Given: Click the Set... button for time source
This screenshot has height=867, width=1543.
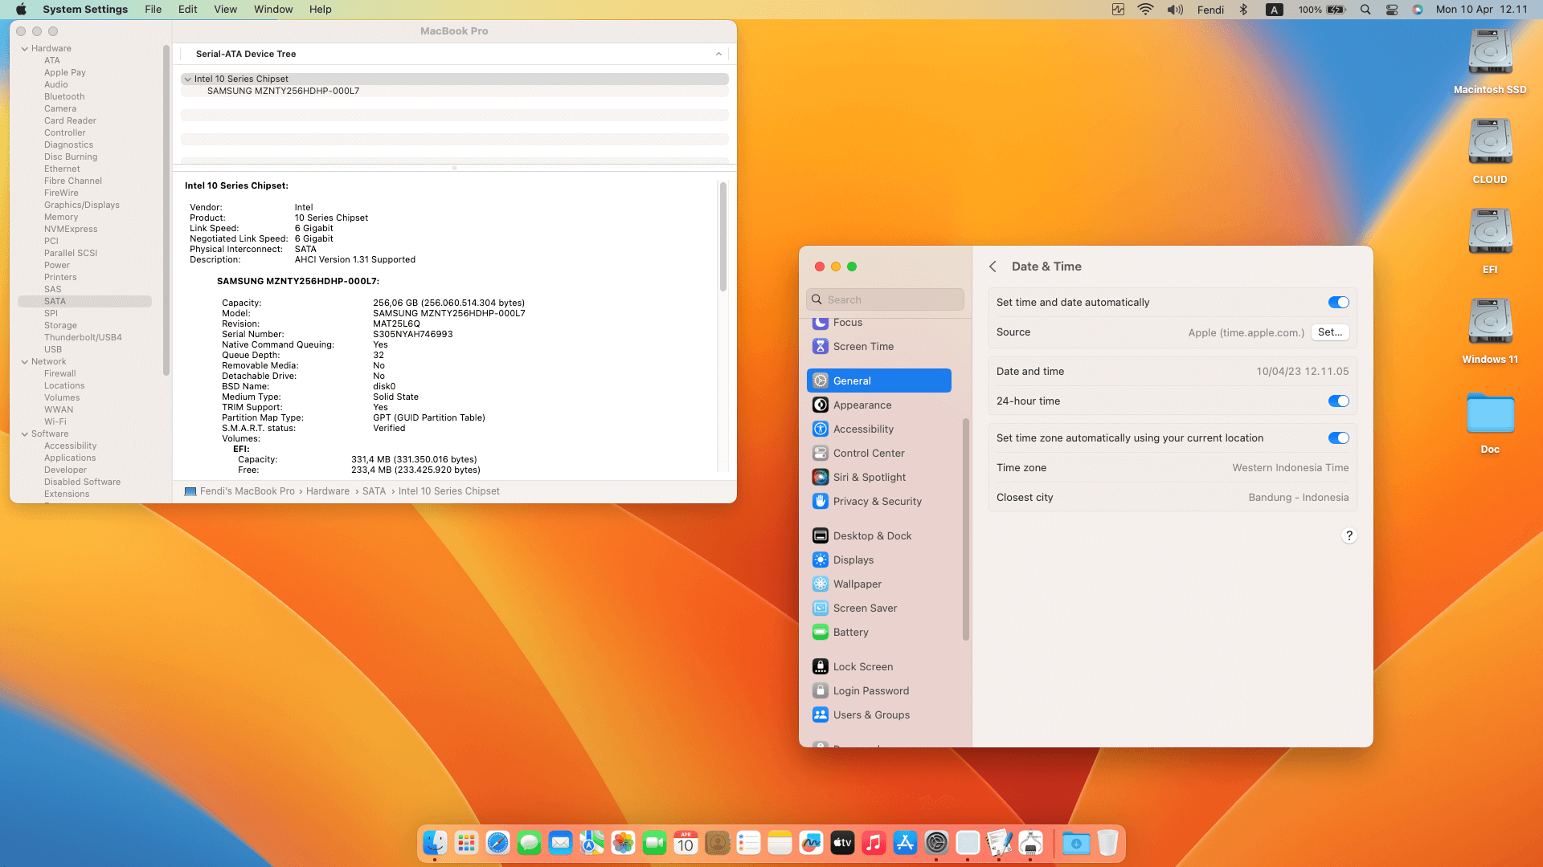Looking at the screenshot, I should pyautogui.click(x=1330, y=332).
